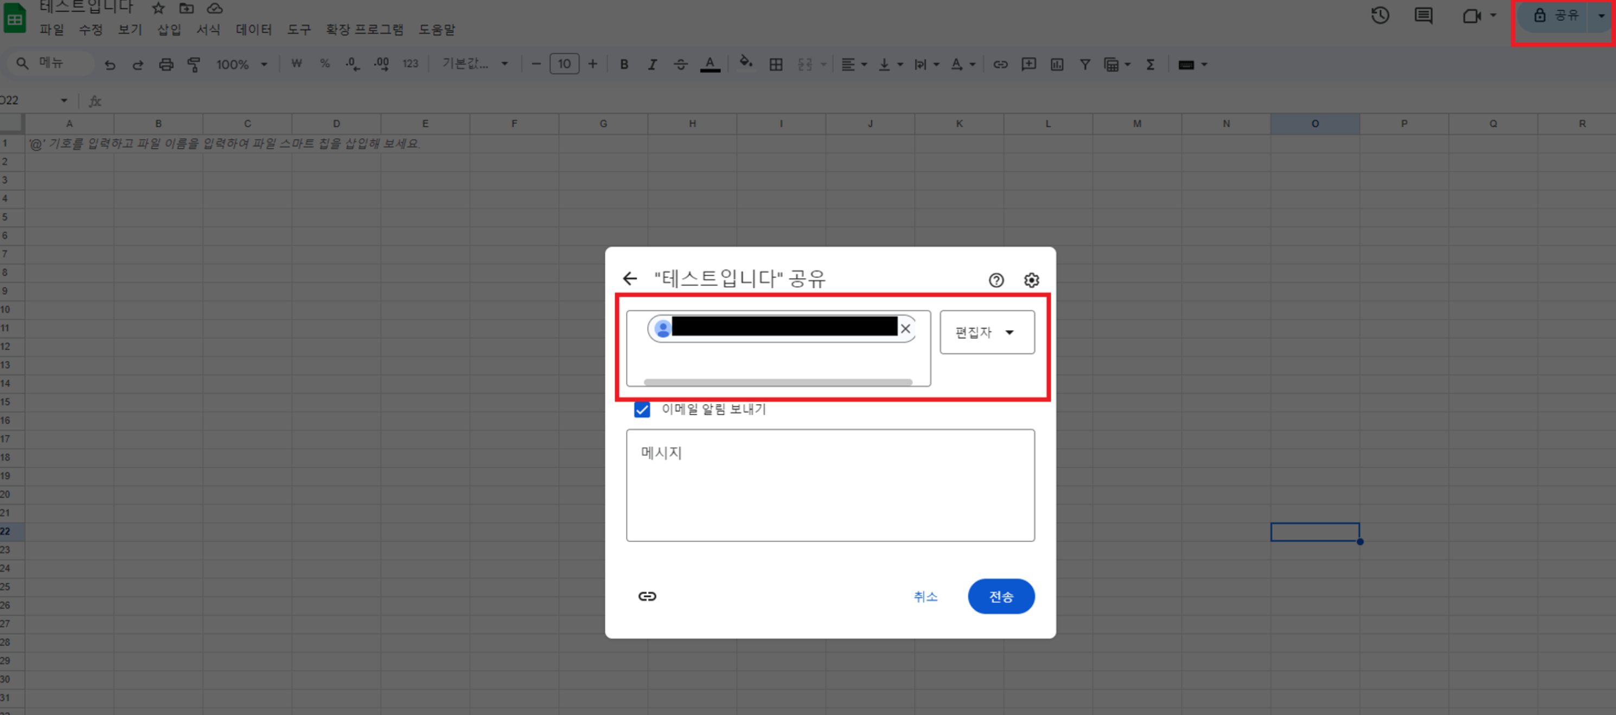Image resolution: width=1616 pixels, height=715 pixels.
Task: Decrease decimal places icon
Action: [353, 64]
